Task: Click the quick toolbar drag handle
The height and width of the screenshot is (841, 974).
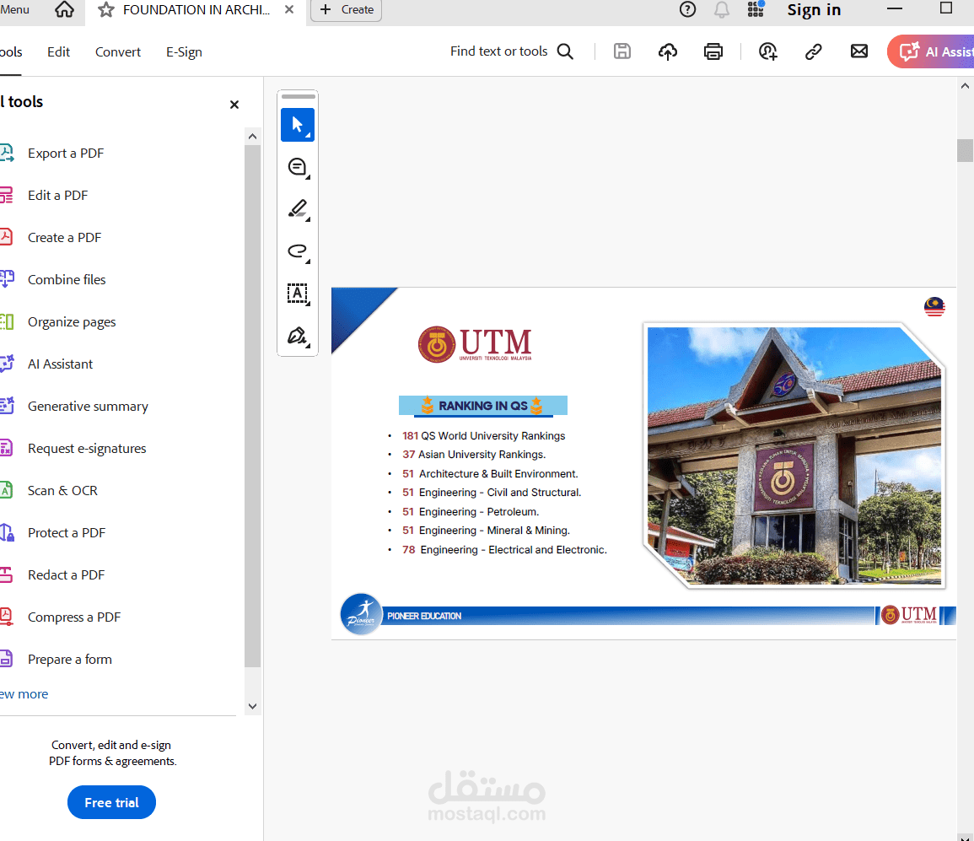Action: point(299,96)
